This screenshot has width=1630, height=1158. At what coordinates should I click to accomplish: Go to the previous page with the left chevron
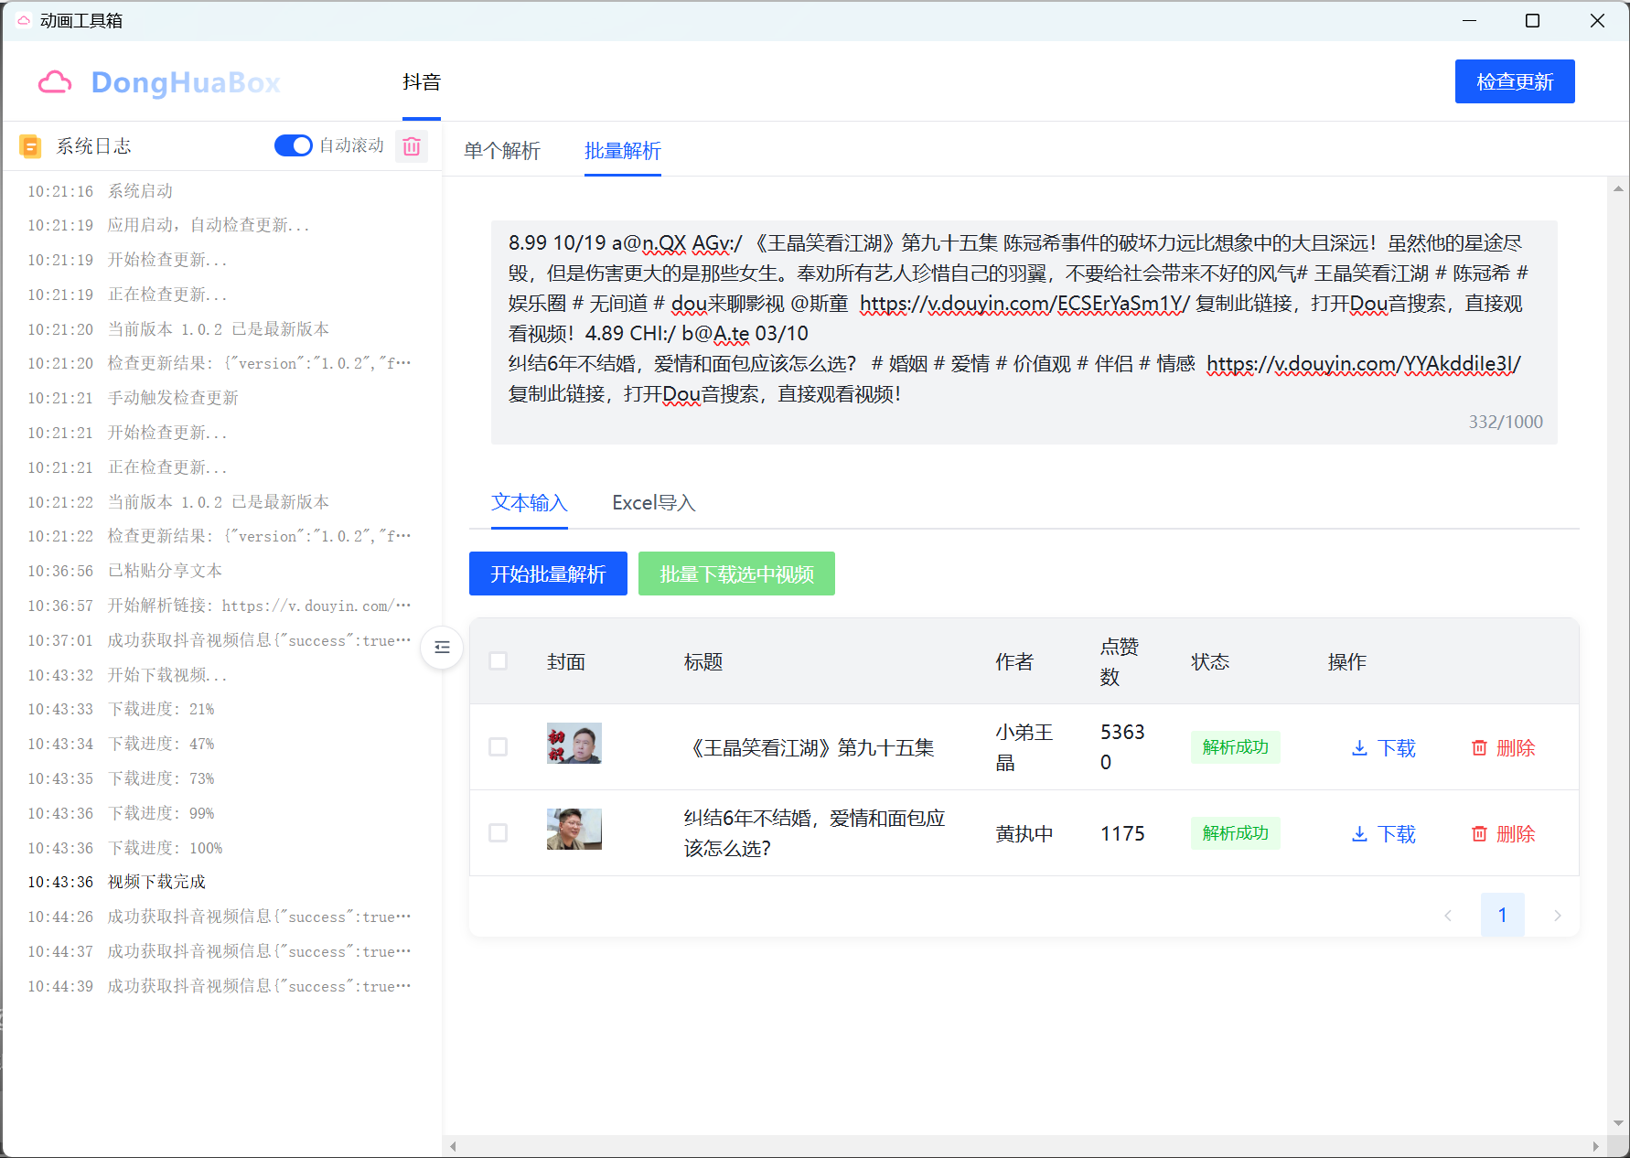(x=1448, y=916)
